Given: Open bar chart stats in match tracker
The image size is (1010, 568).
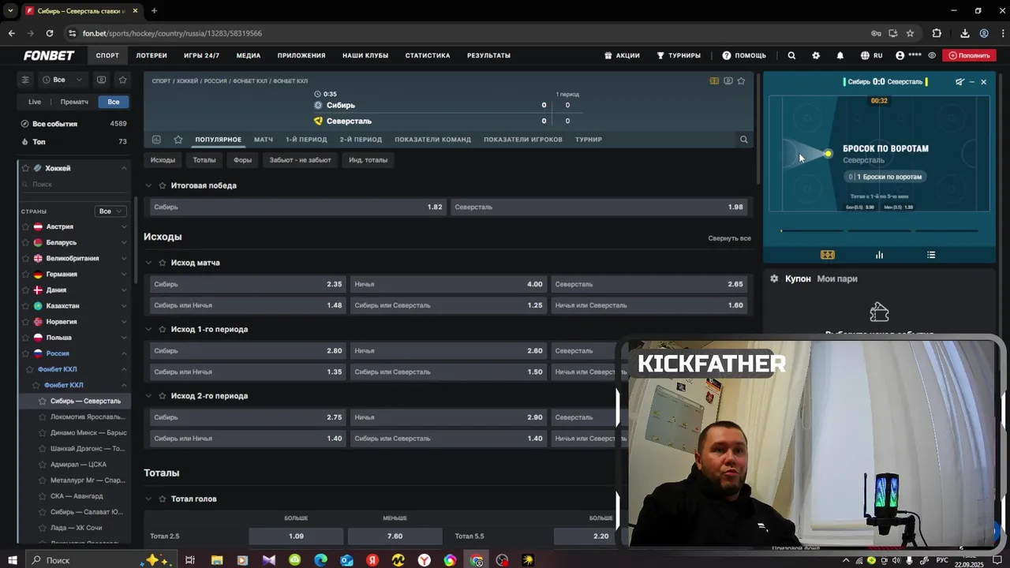Looking at the screenshot, I should (x=879, y=255).
